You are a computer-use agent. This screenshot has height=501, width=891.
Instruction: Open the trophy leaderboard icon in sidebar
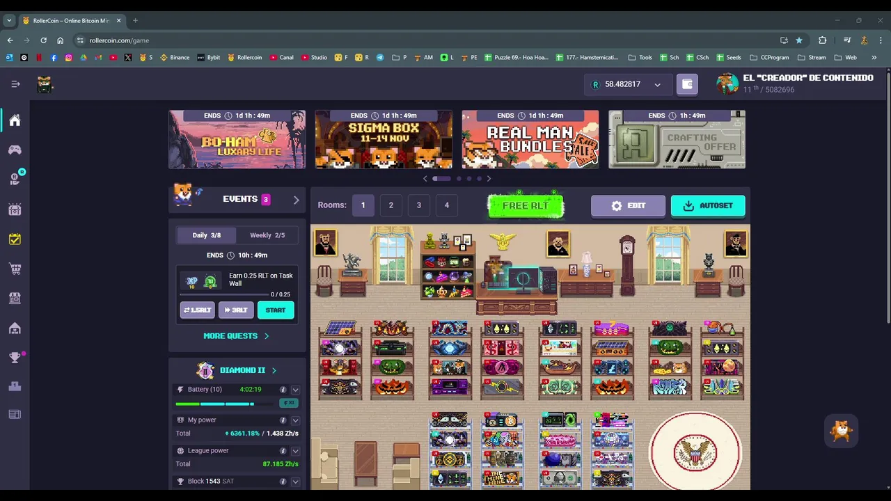[x=15, y=358]
